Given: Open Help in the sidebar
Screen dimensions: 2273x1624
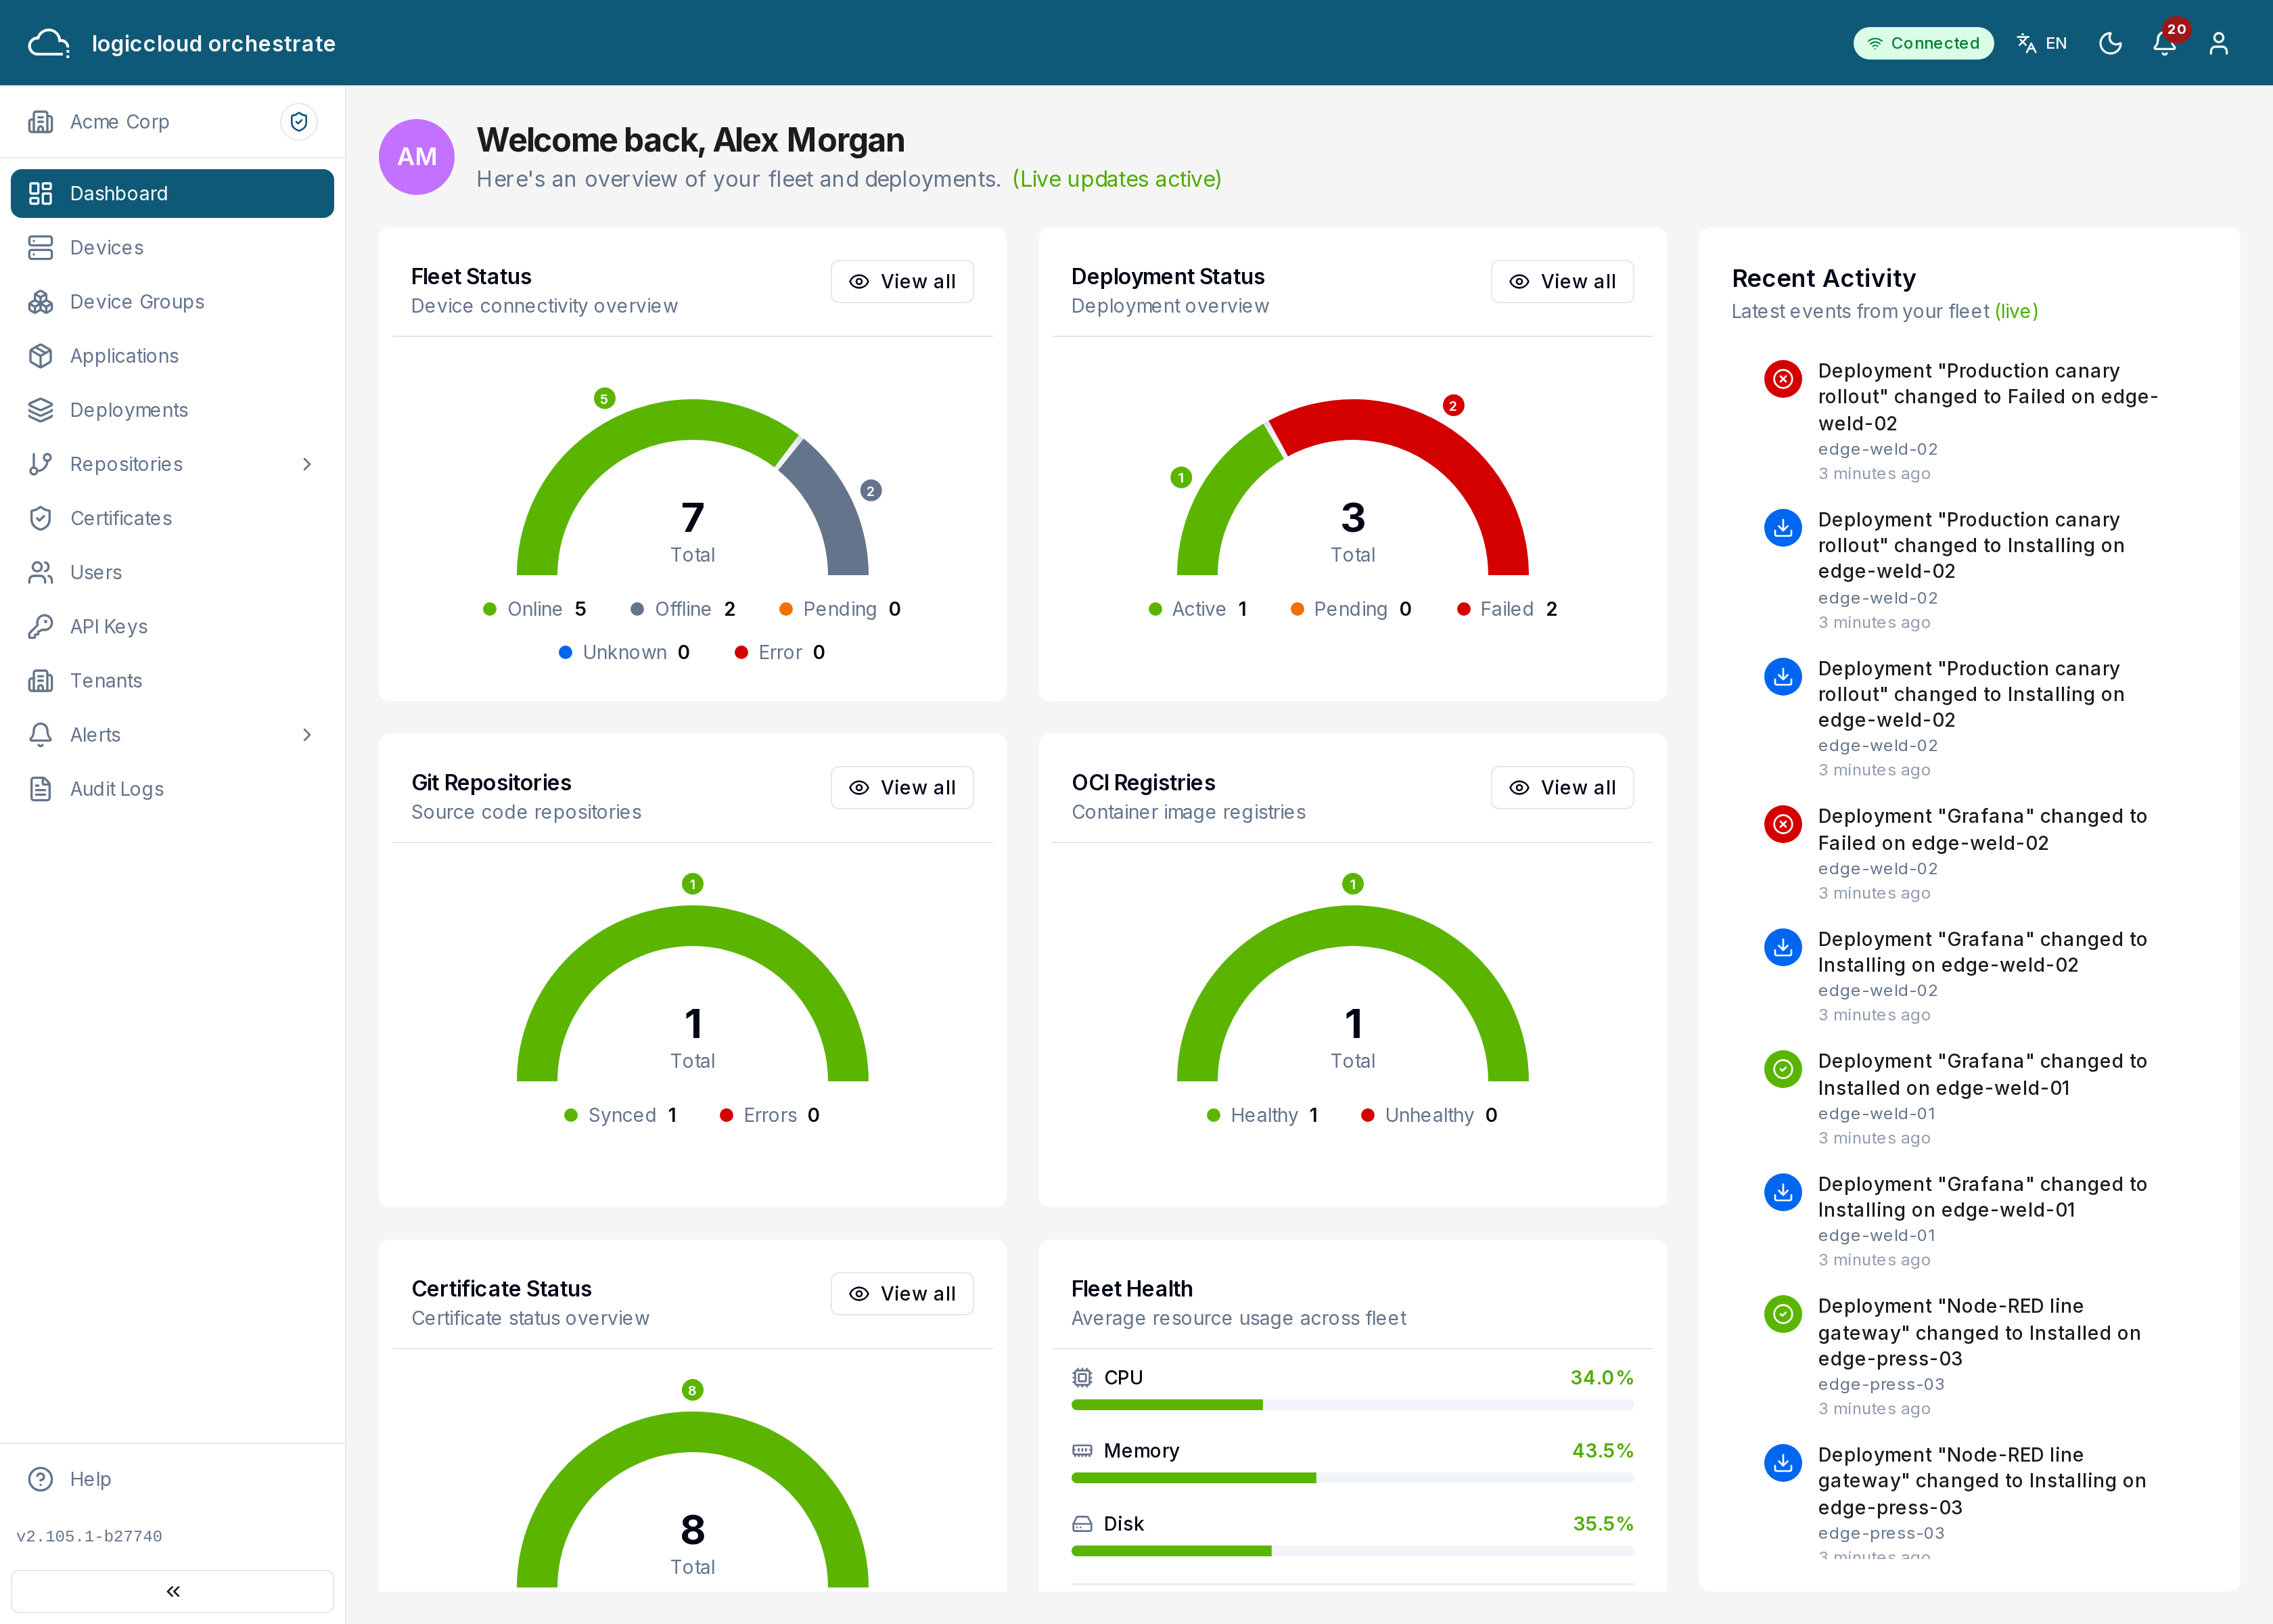Looking at the screenshot, I should (172, 1479).
